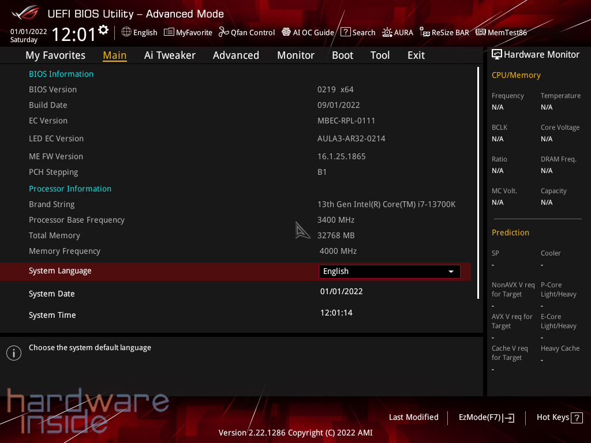This screenshot has height=443, width=591.
Task: Launch AI OC Guide brain icon
Action: pos(286,32)
